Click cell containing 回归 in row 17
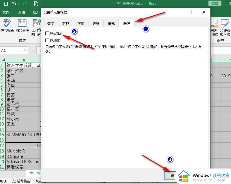The image size is (231, 184). (x=24, y=145)
